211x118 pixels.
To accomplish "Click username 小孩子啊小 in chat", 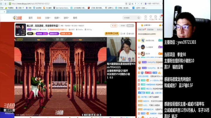I will point(144,97).
